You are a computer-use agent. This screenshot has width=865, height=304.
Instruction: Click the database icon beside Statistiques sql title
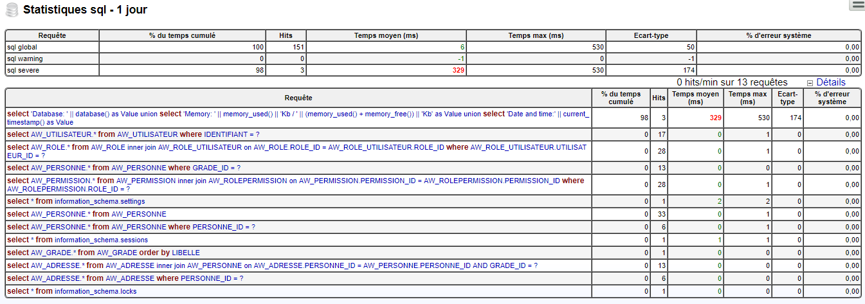[x=12, y=10]
